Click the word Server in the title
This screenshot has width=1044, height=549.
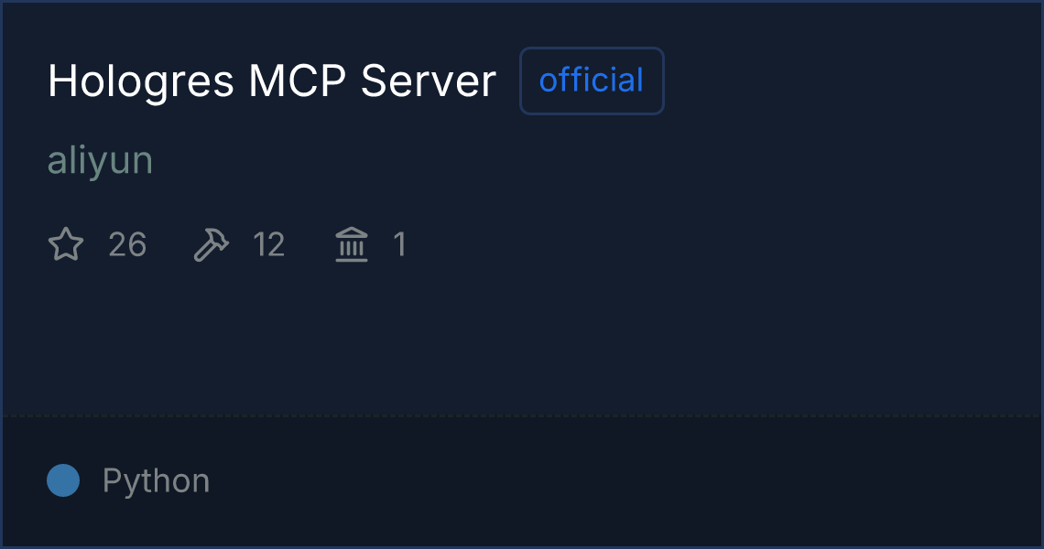(x=428, y=81)
